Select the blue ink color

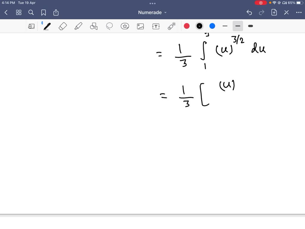pyautogui.click(x=212, y=26)
